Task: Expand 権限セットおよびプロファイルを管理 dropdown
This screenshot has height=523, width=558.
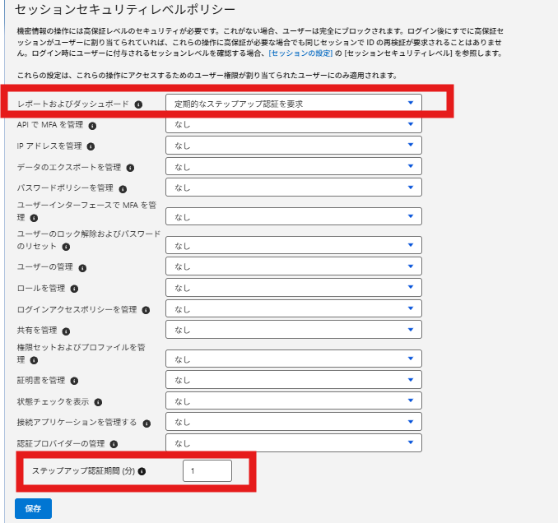Action: tap(294, 359)
